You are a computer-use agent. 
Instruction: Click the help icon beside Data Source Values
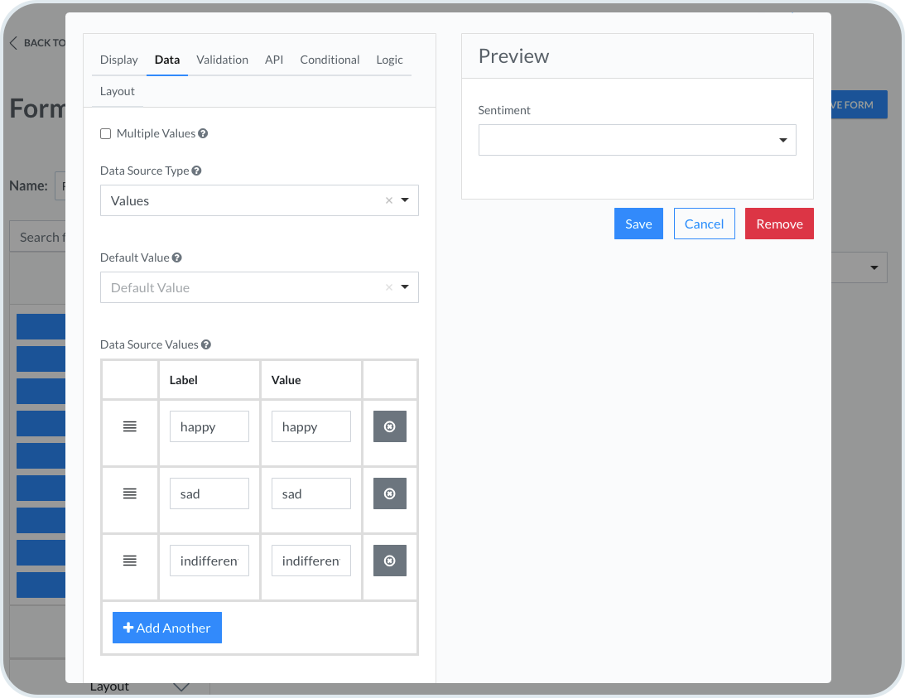(x=206, y=344)
